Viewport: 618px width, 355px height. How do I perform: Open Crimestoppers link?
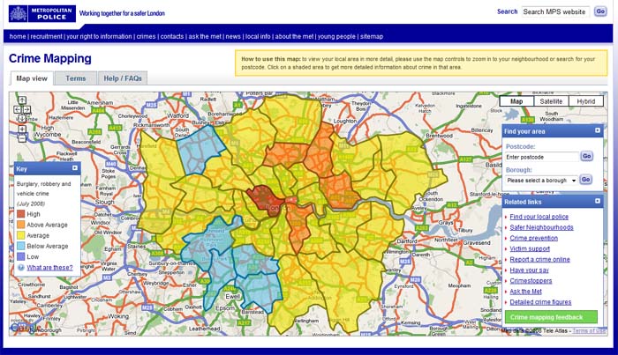531,280
